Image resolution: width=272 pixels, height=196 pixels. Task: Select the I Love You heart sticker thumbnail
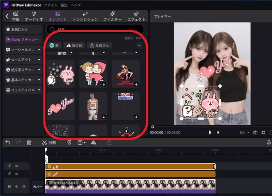coord(61,106)
